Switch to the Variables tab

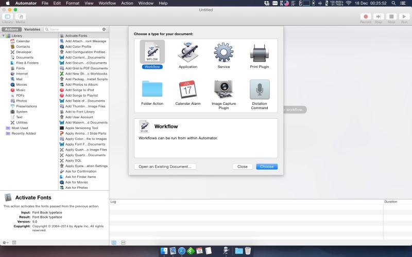point(32,29)
